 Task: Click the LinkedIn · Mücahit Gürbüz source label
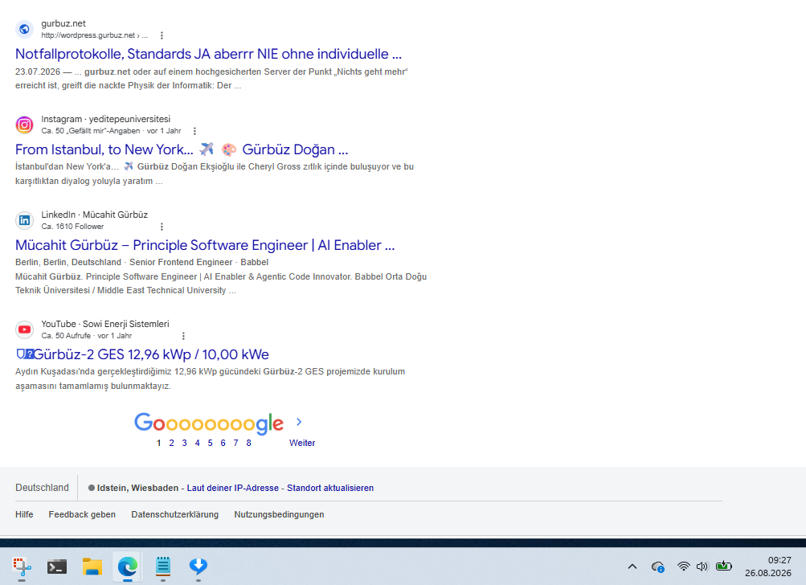tap(94, 215)
